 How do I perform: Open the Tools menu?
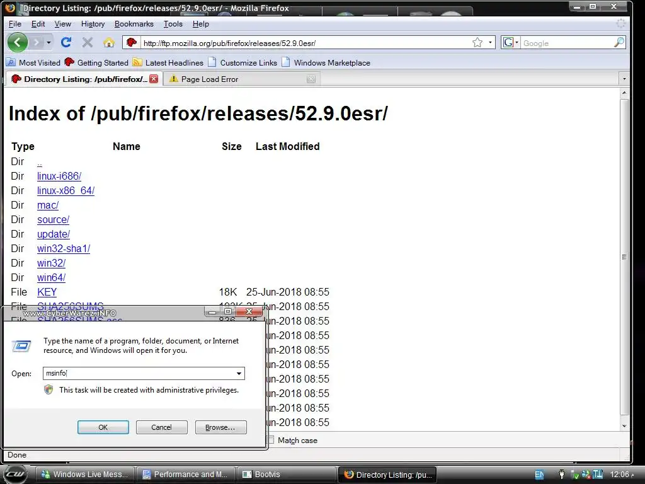tap(173, 24)
